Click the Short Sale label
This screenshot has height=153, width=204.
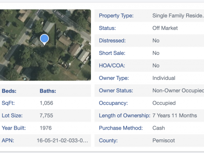112,53
